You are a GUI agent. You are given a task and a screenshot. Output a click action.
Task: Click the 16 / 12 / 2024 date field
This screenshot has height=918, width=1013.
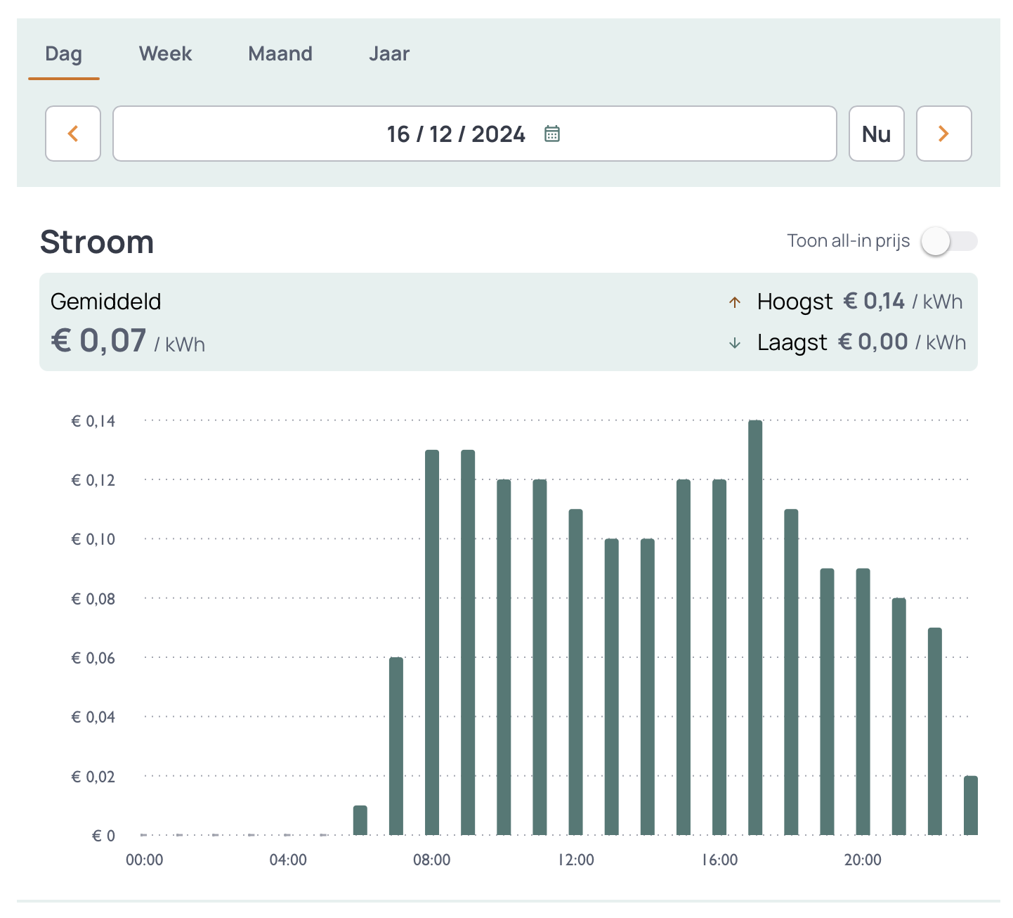pos(455,134)
